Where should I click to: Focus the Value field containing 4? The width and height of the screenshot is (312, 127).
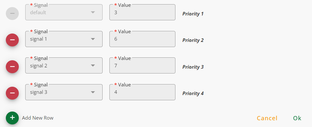(142, 92)
